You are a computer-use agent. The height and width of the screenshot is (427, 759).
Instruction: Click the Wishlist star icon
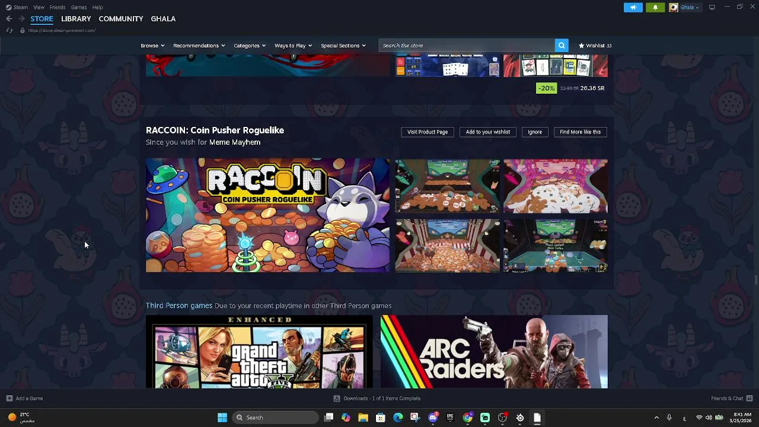click(582, 46)
